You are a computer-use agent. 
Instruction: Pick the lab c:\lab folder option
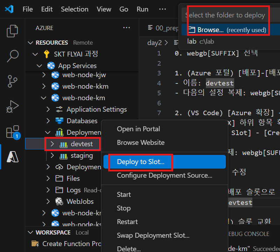point(230,42)
